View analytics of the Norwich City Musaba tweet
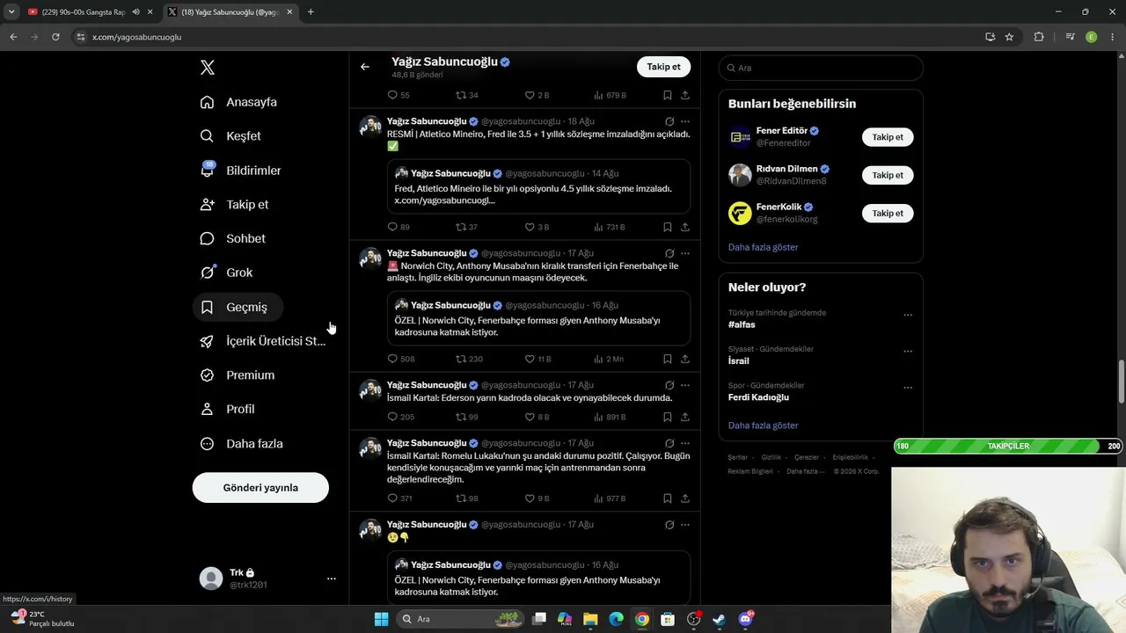The height and width of the screenshot is (633, 1126). pyautogui.click(x=608, y=359)
